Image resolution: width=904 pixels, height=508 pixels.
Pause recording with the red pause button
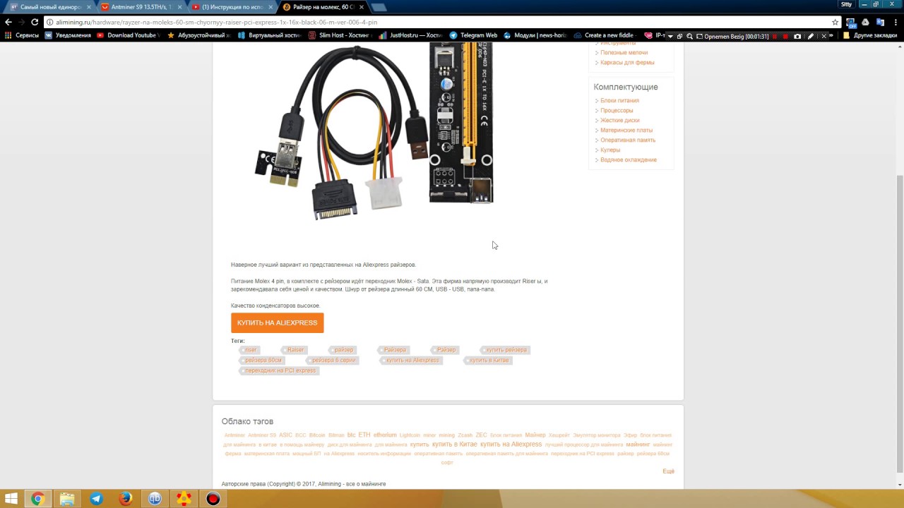(774, 36)
